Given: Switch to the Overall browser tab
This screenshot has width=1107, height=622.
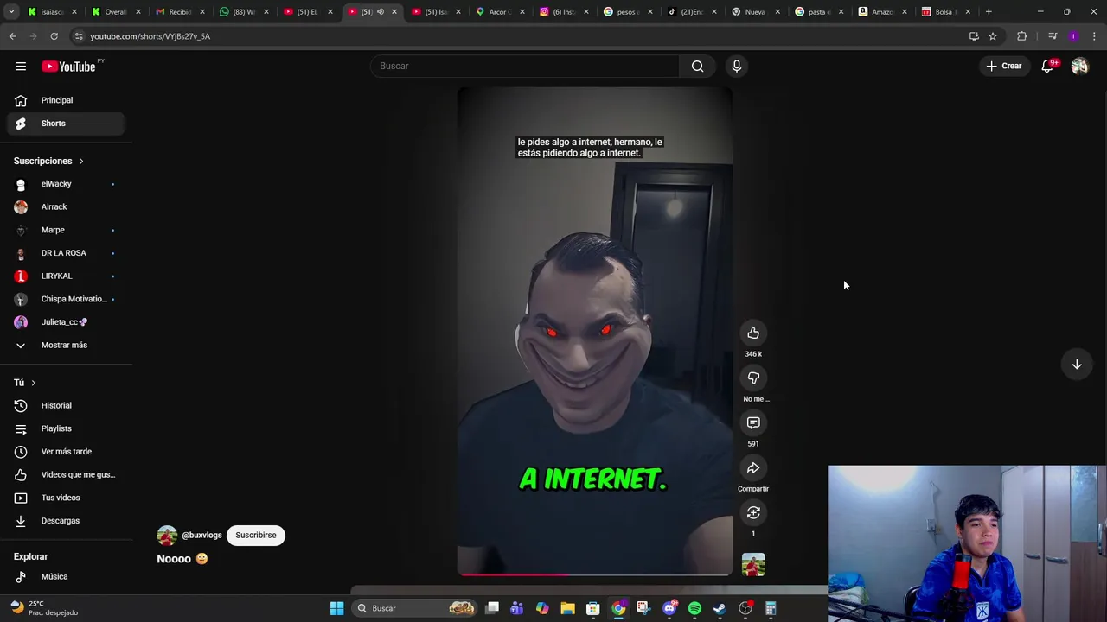Looking at the screenshot, I should [x=116, y=12].
